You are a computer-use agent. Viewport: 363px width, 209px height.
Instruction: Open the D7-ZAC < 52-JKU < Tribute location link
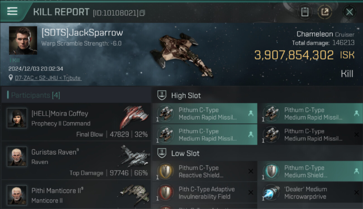point(48,78)
